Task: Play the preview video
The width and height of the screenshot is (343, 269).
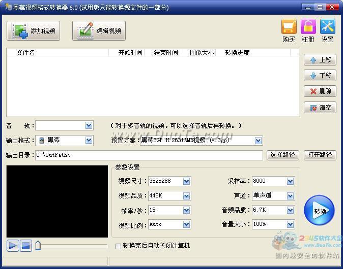Action: point(13,246)
